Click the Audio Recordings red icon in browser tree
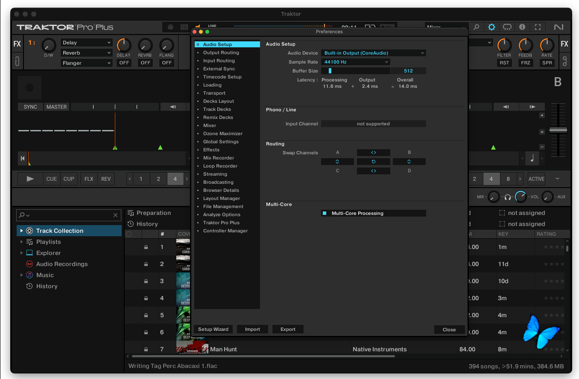 coord(29,264)
